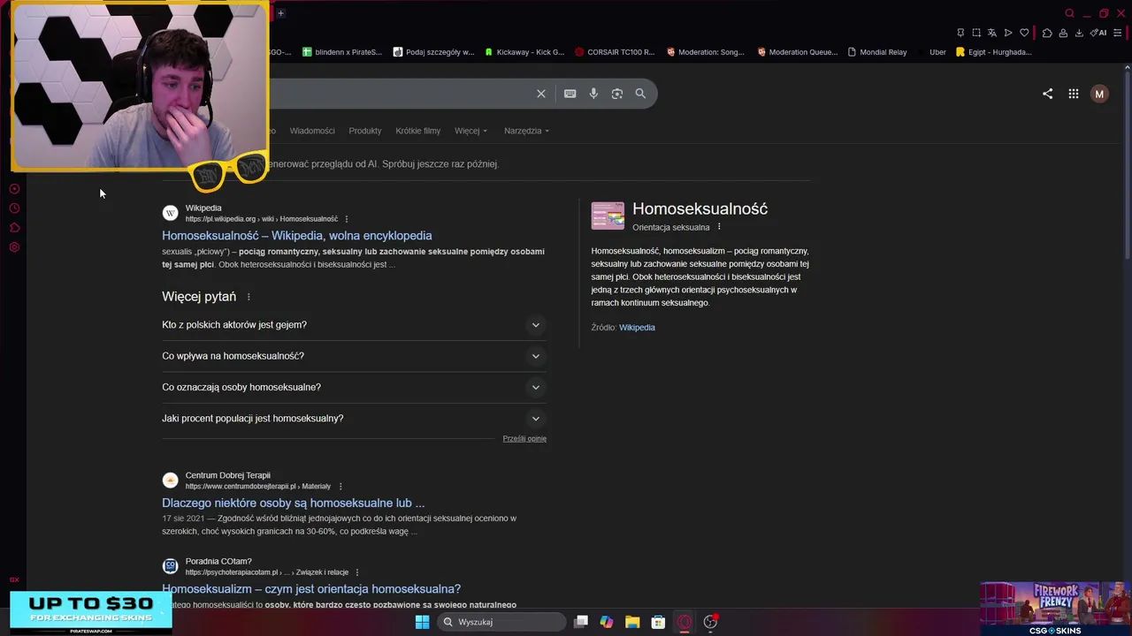The image size is (1132, 636).
Task: Open 'Dlaczego niektóre osoby są homoseksualne lub' result
Action: (293, 503)
